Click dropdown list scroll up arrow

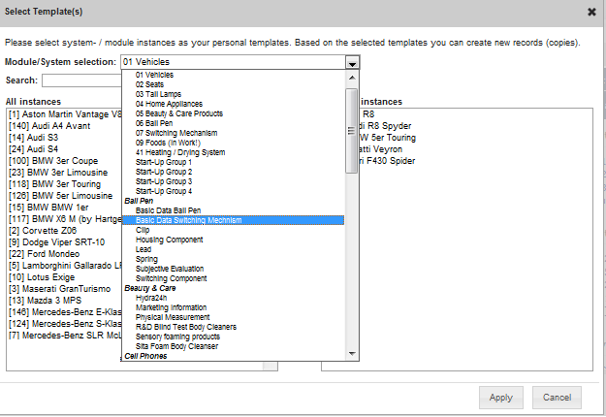pyautogui.click(x=352, y=78)
